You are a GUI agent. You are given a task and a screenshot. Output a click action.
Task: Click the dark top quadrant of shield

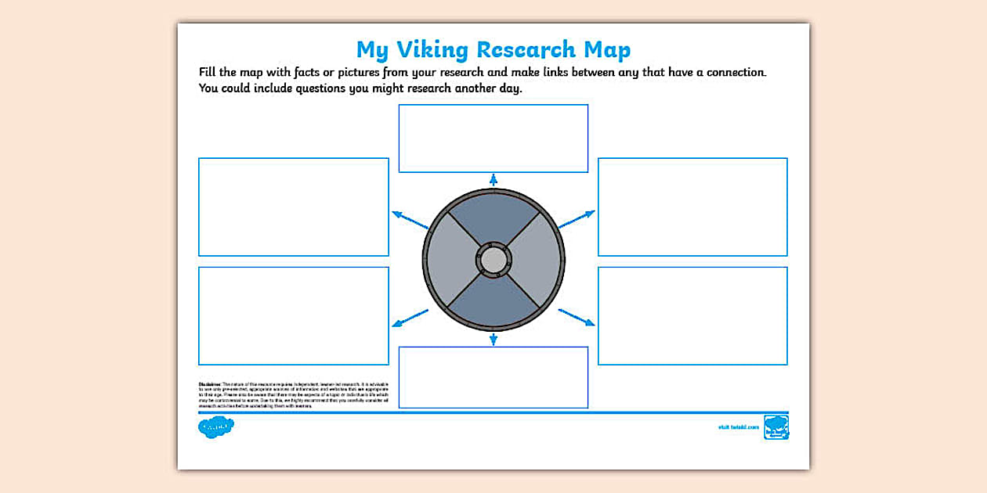493,215
